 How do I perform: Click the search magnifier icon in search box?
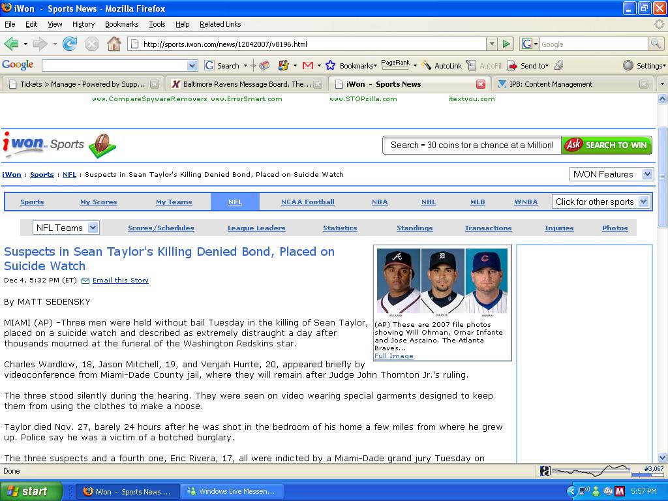click(x=656, y=44)
